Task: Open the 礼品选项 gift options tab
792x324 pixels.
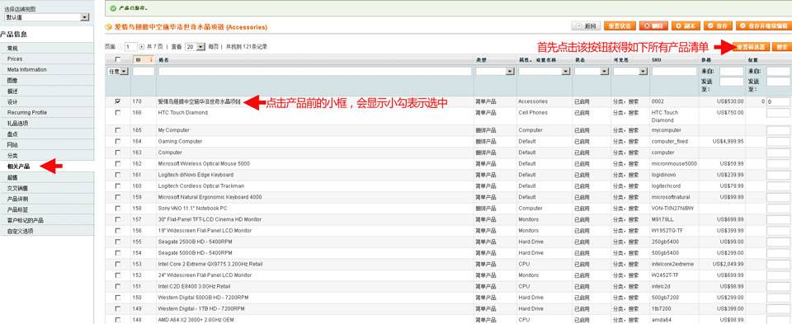Action: [47, 123]
